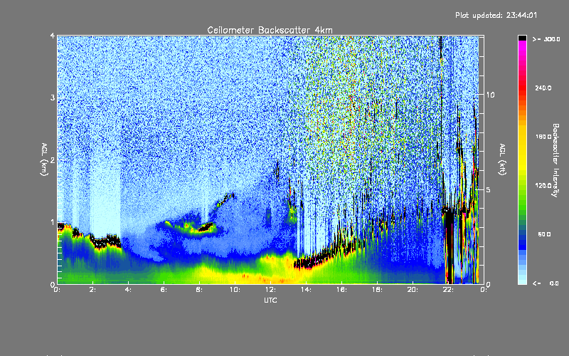
Task: Click the '>= 300.0' colorbar value
Action: click(546, 39)
